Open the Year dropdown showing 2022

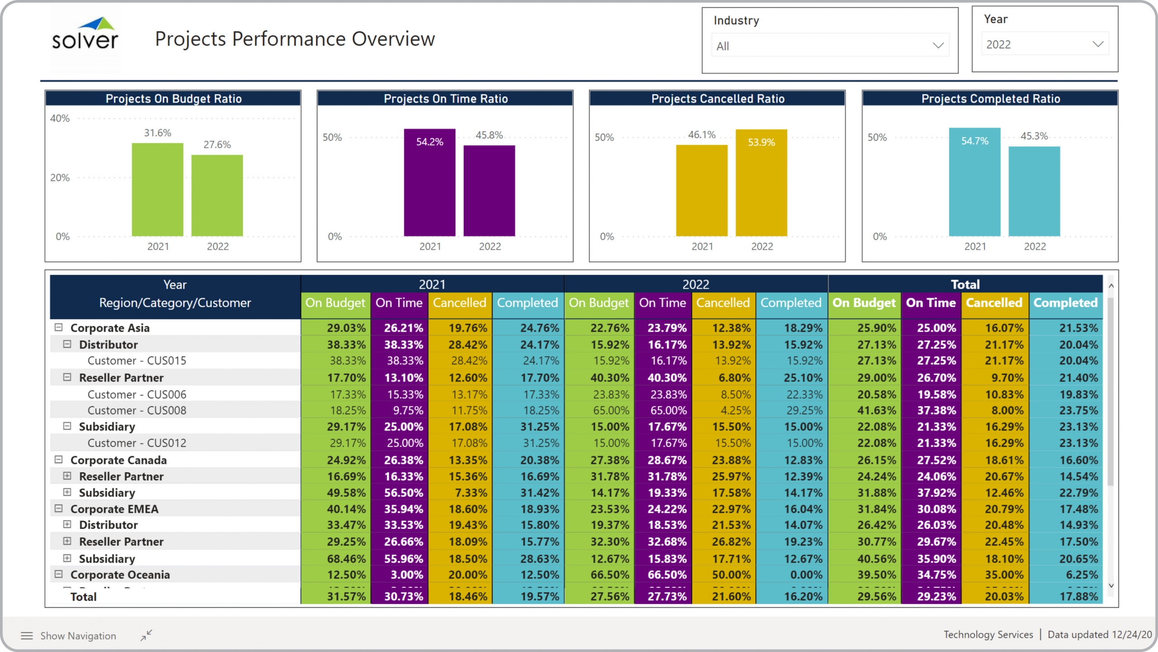pyautogui.click(x=1044, y=44)
